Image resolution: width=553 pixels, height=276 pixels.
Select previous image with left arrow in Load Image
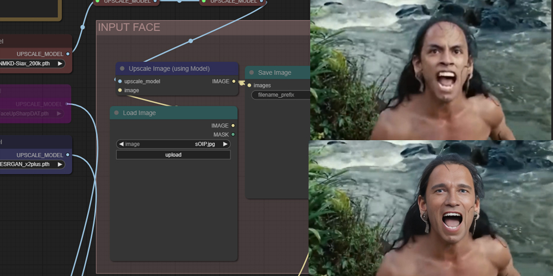pyautogui.click(x=121, y=144)
